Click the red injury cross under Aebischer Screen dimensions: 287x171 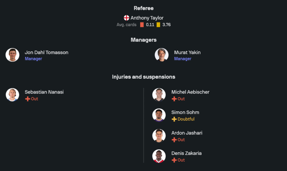point(174,99)
